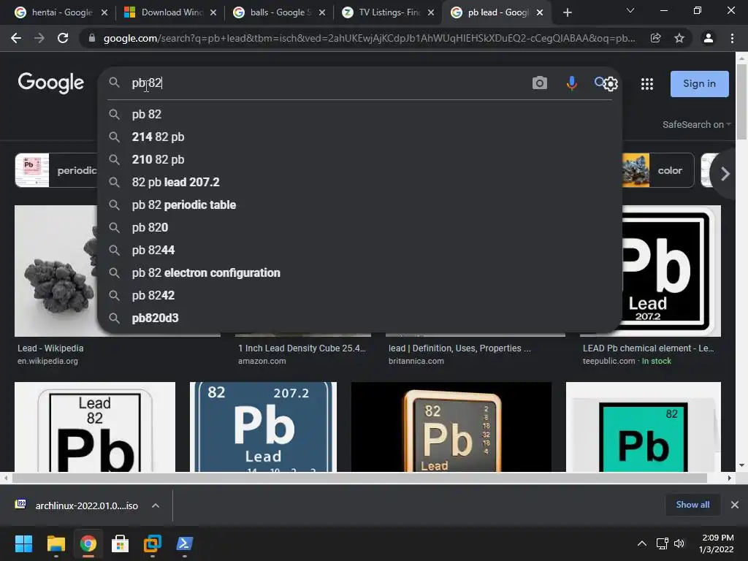This screenshot has width=748, height=561.
Task: View site lock information
Action: pyautogui.click(x=91, y=38)
